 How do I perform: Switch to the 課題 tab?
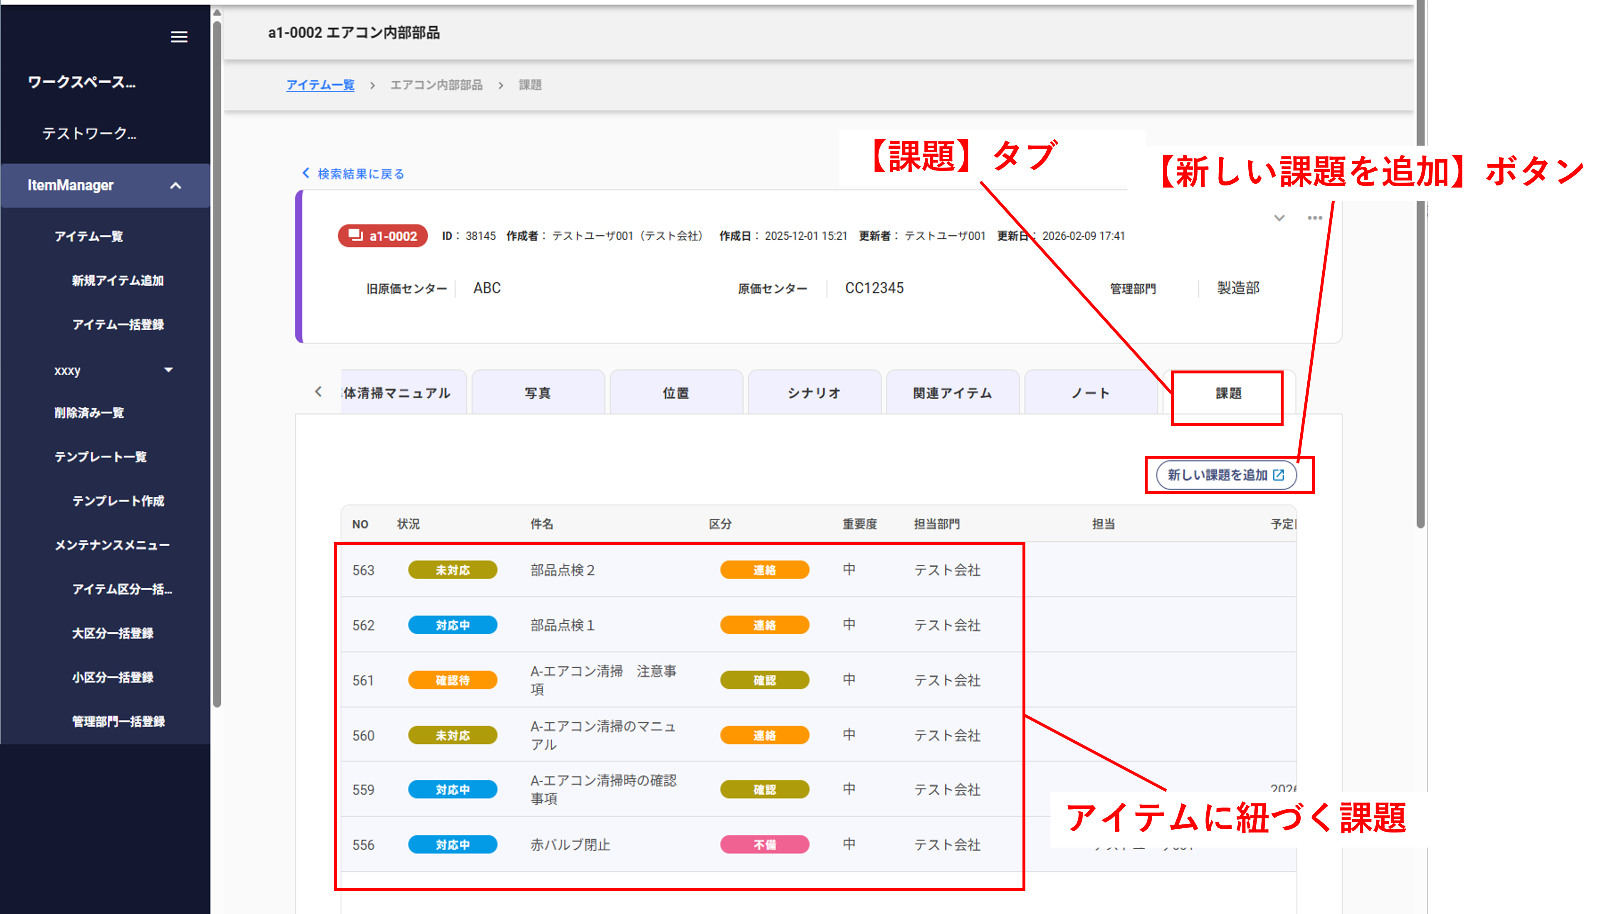[1228, 394]
